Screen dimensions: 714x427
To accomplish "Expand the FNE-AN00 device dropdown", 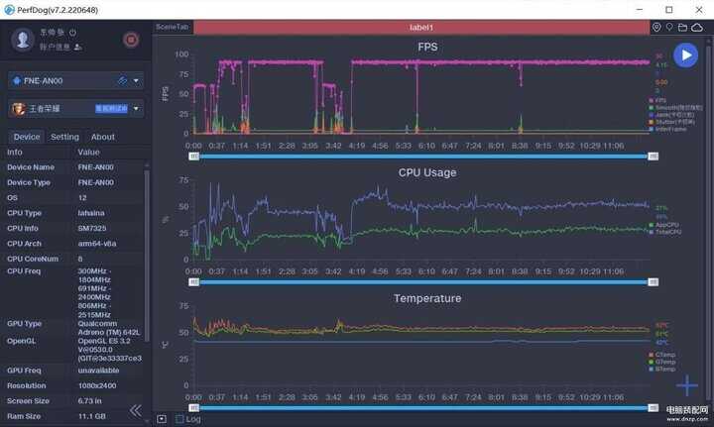I will tap(136, 80).
